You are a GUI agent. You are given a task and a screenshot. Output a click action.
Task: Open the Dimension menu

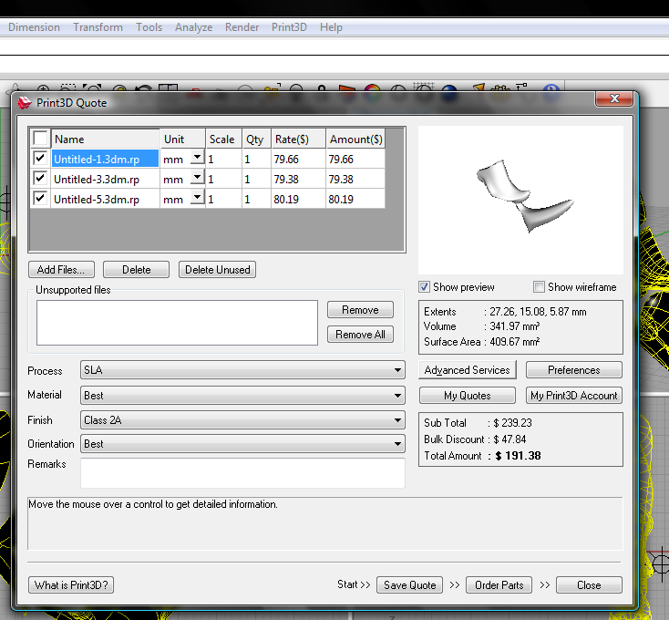34,27
